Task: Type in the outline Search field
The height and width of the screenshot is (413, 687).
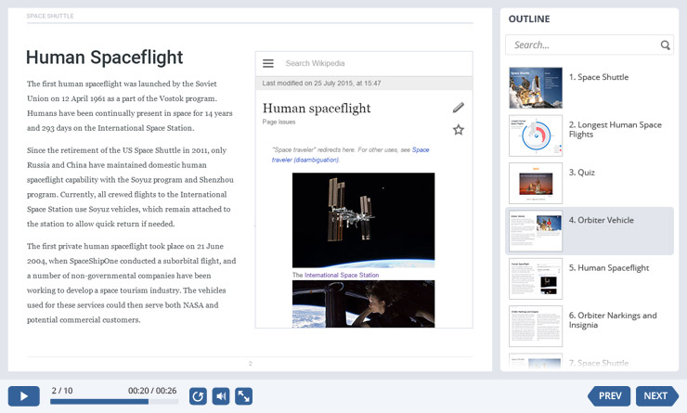Action: 583,45
